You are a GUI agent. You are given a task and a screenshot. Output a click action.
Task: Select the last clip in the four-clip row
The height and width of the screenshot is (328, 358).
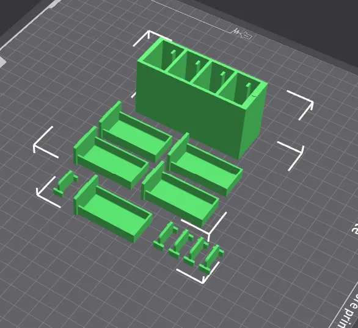212,258
